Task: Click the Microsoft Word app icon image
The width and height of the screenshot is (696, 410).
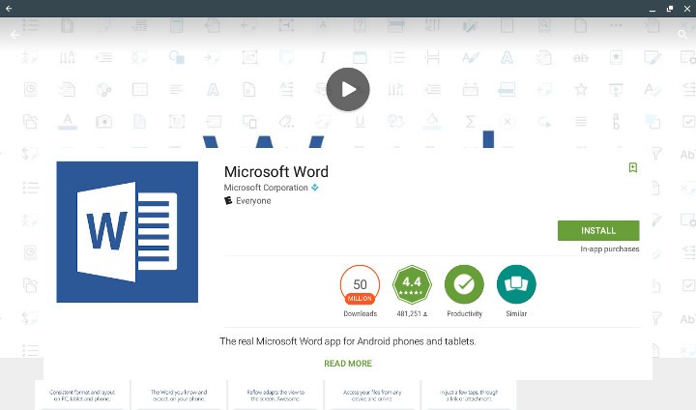Action: point(128,232)
